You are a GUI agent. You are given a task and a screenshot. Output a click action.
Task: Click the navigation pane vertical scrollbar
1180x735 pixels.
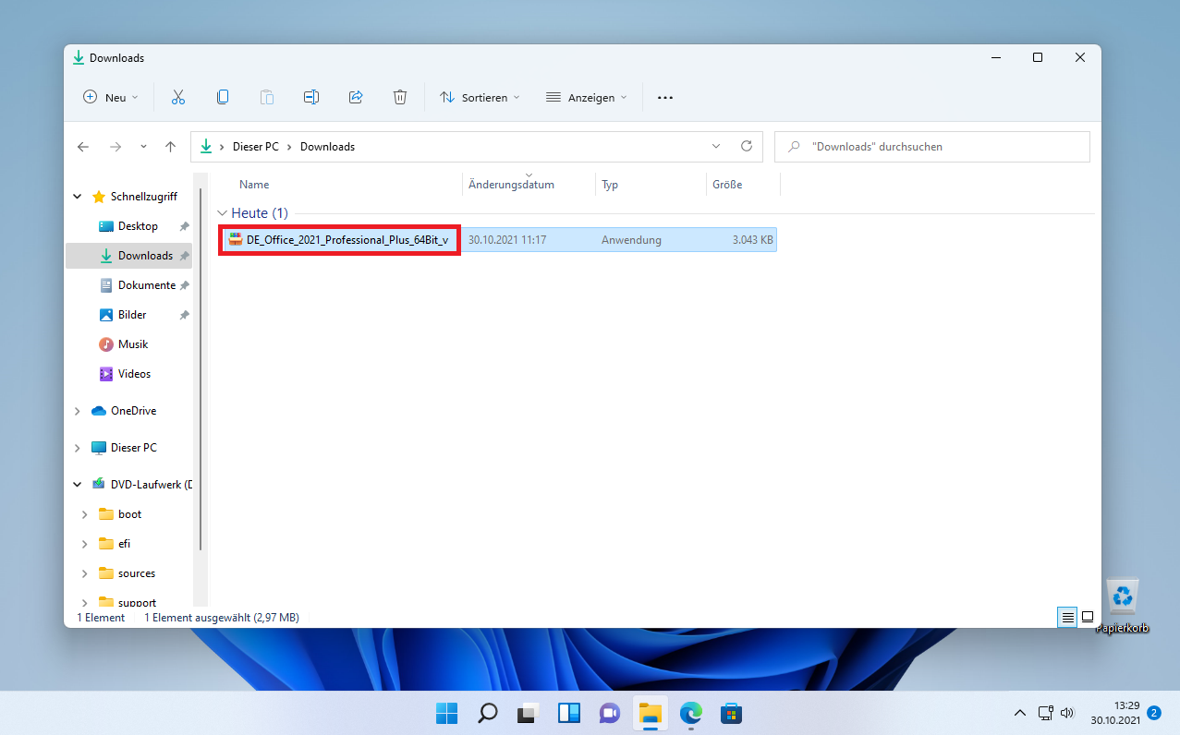pyautogui.click(x=201, y=369)
